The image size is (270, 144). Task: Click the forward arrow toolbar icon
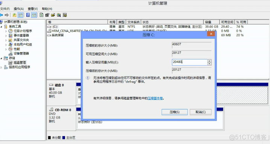[x=7, y=15]
